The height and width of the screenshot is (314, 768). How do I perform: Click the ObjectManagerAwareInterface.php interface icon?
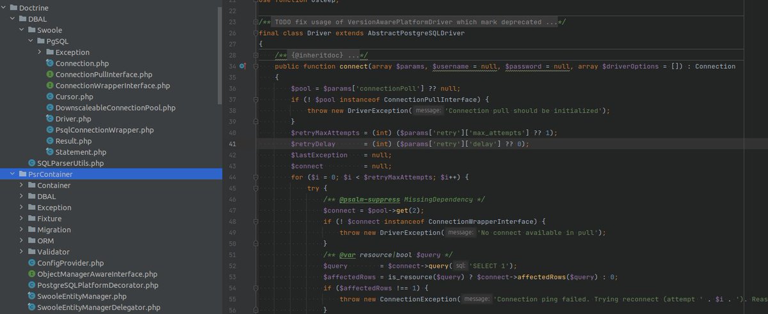[x=31, y=274]
